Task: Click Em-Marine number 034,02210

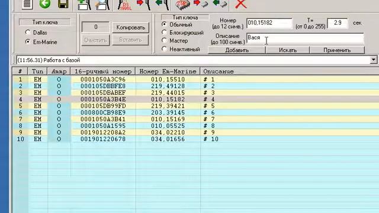Action: tap(168, 133)
